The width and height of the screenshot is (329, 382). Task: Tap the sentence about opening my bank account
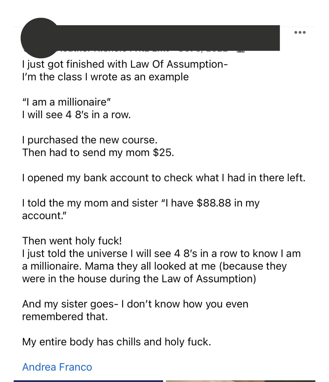pos(164,178)
